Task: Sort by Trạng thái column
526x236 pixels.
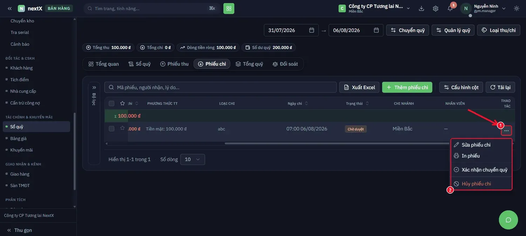Action: click(x=357, y=103)
